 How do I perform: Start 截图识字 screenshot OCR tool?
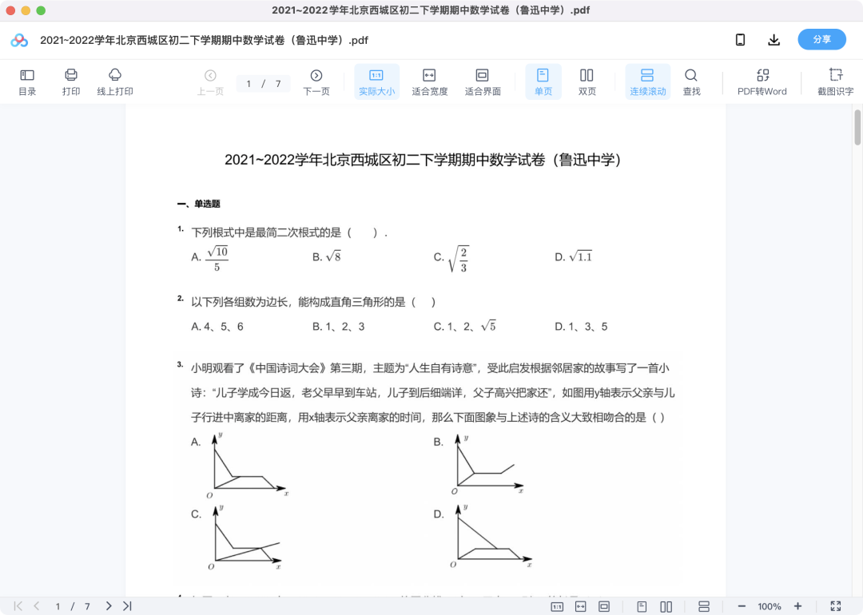pyautogui.click(x=836, y=81)
